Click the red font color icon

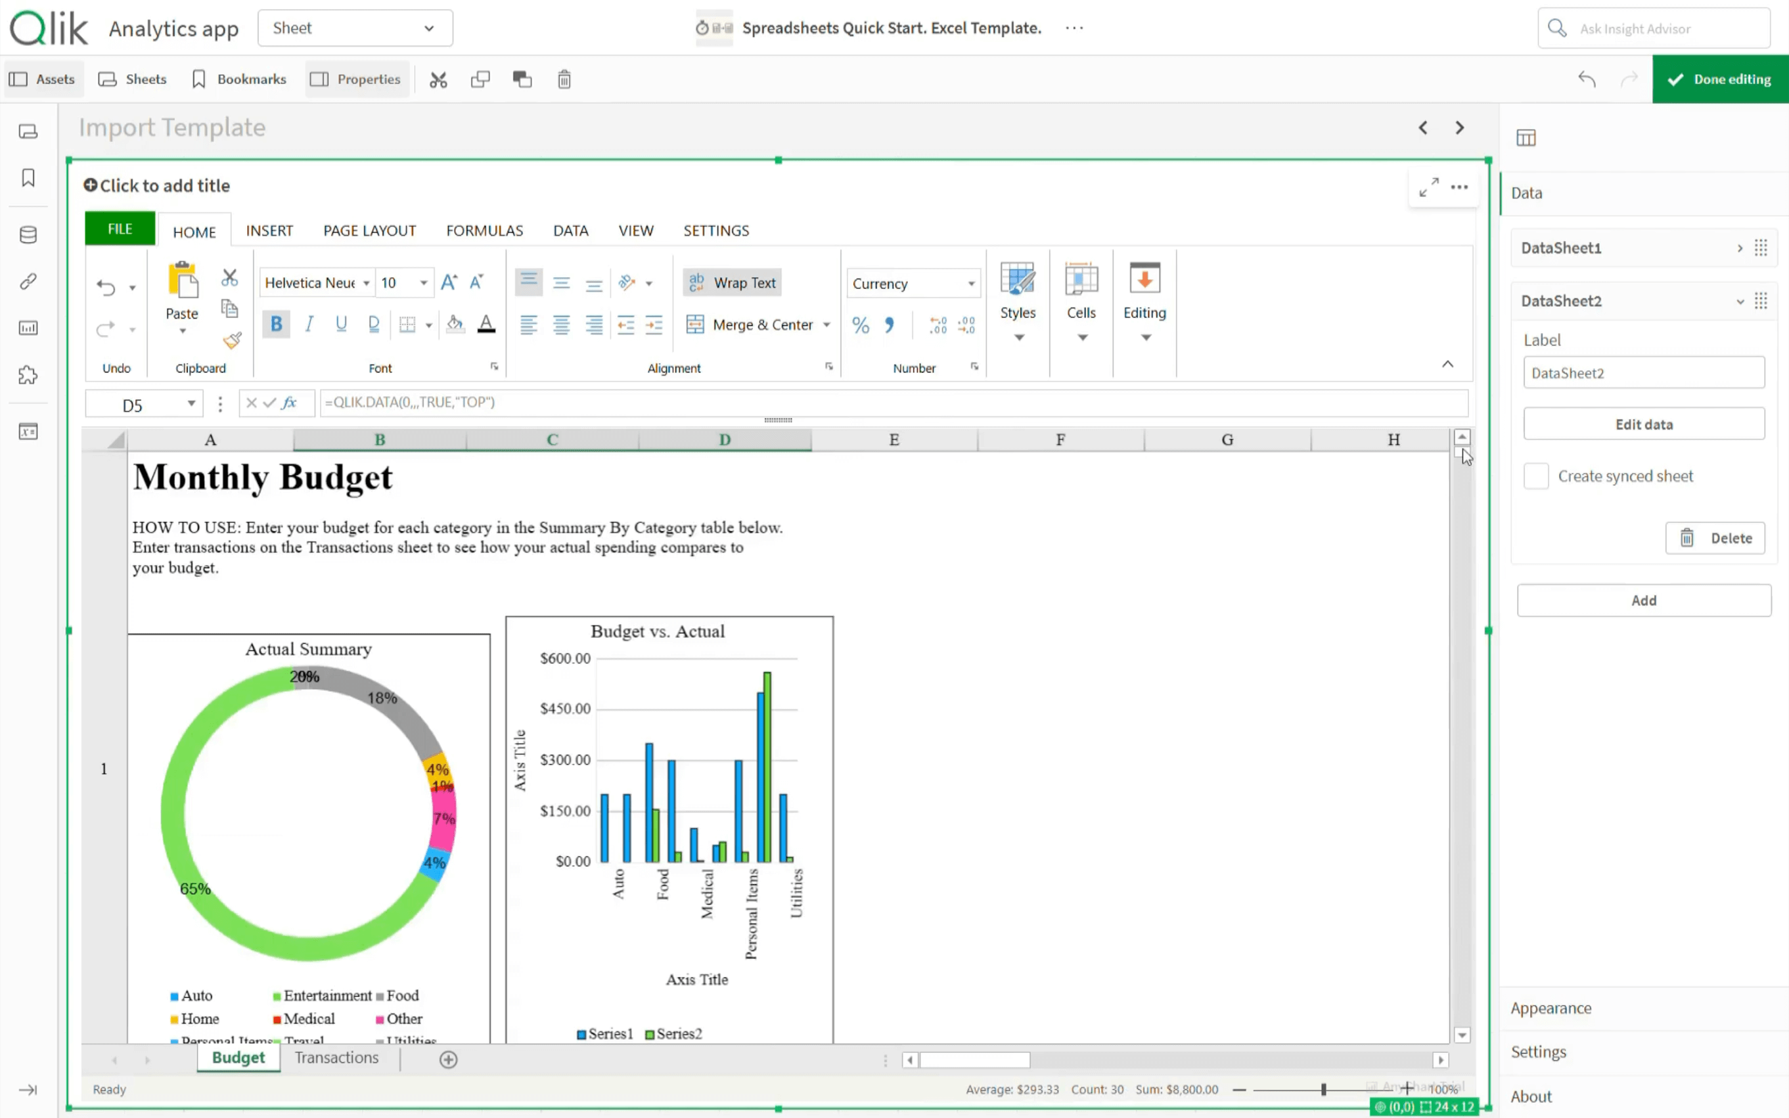[486, 324]
